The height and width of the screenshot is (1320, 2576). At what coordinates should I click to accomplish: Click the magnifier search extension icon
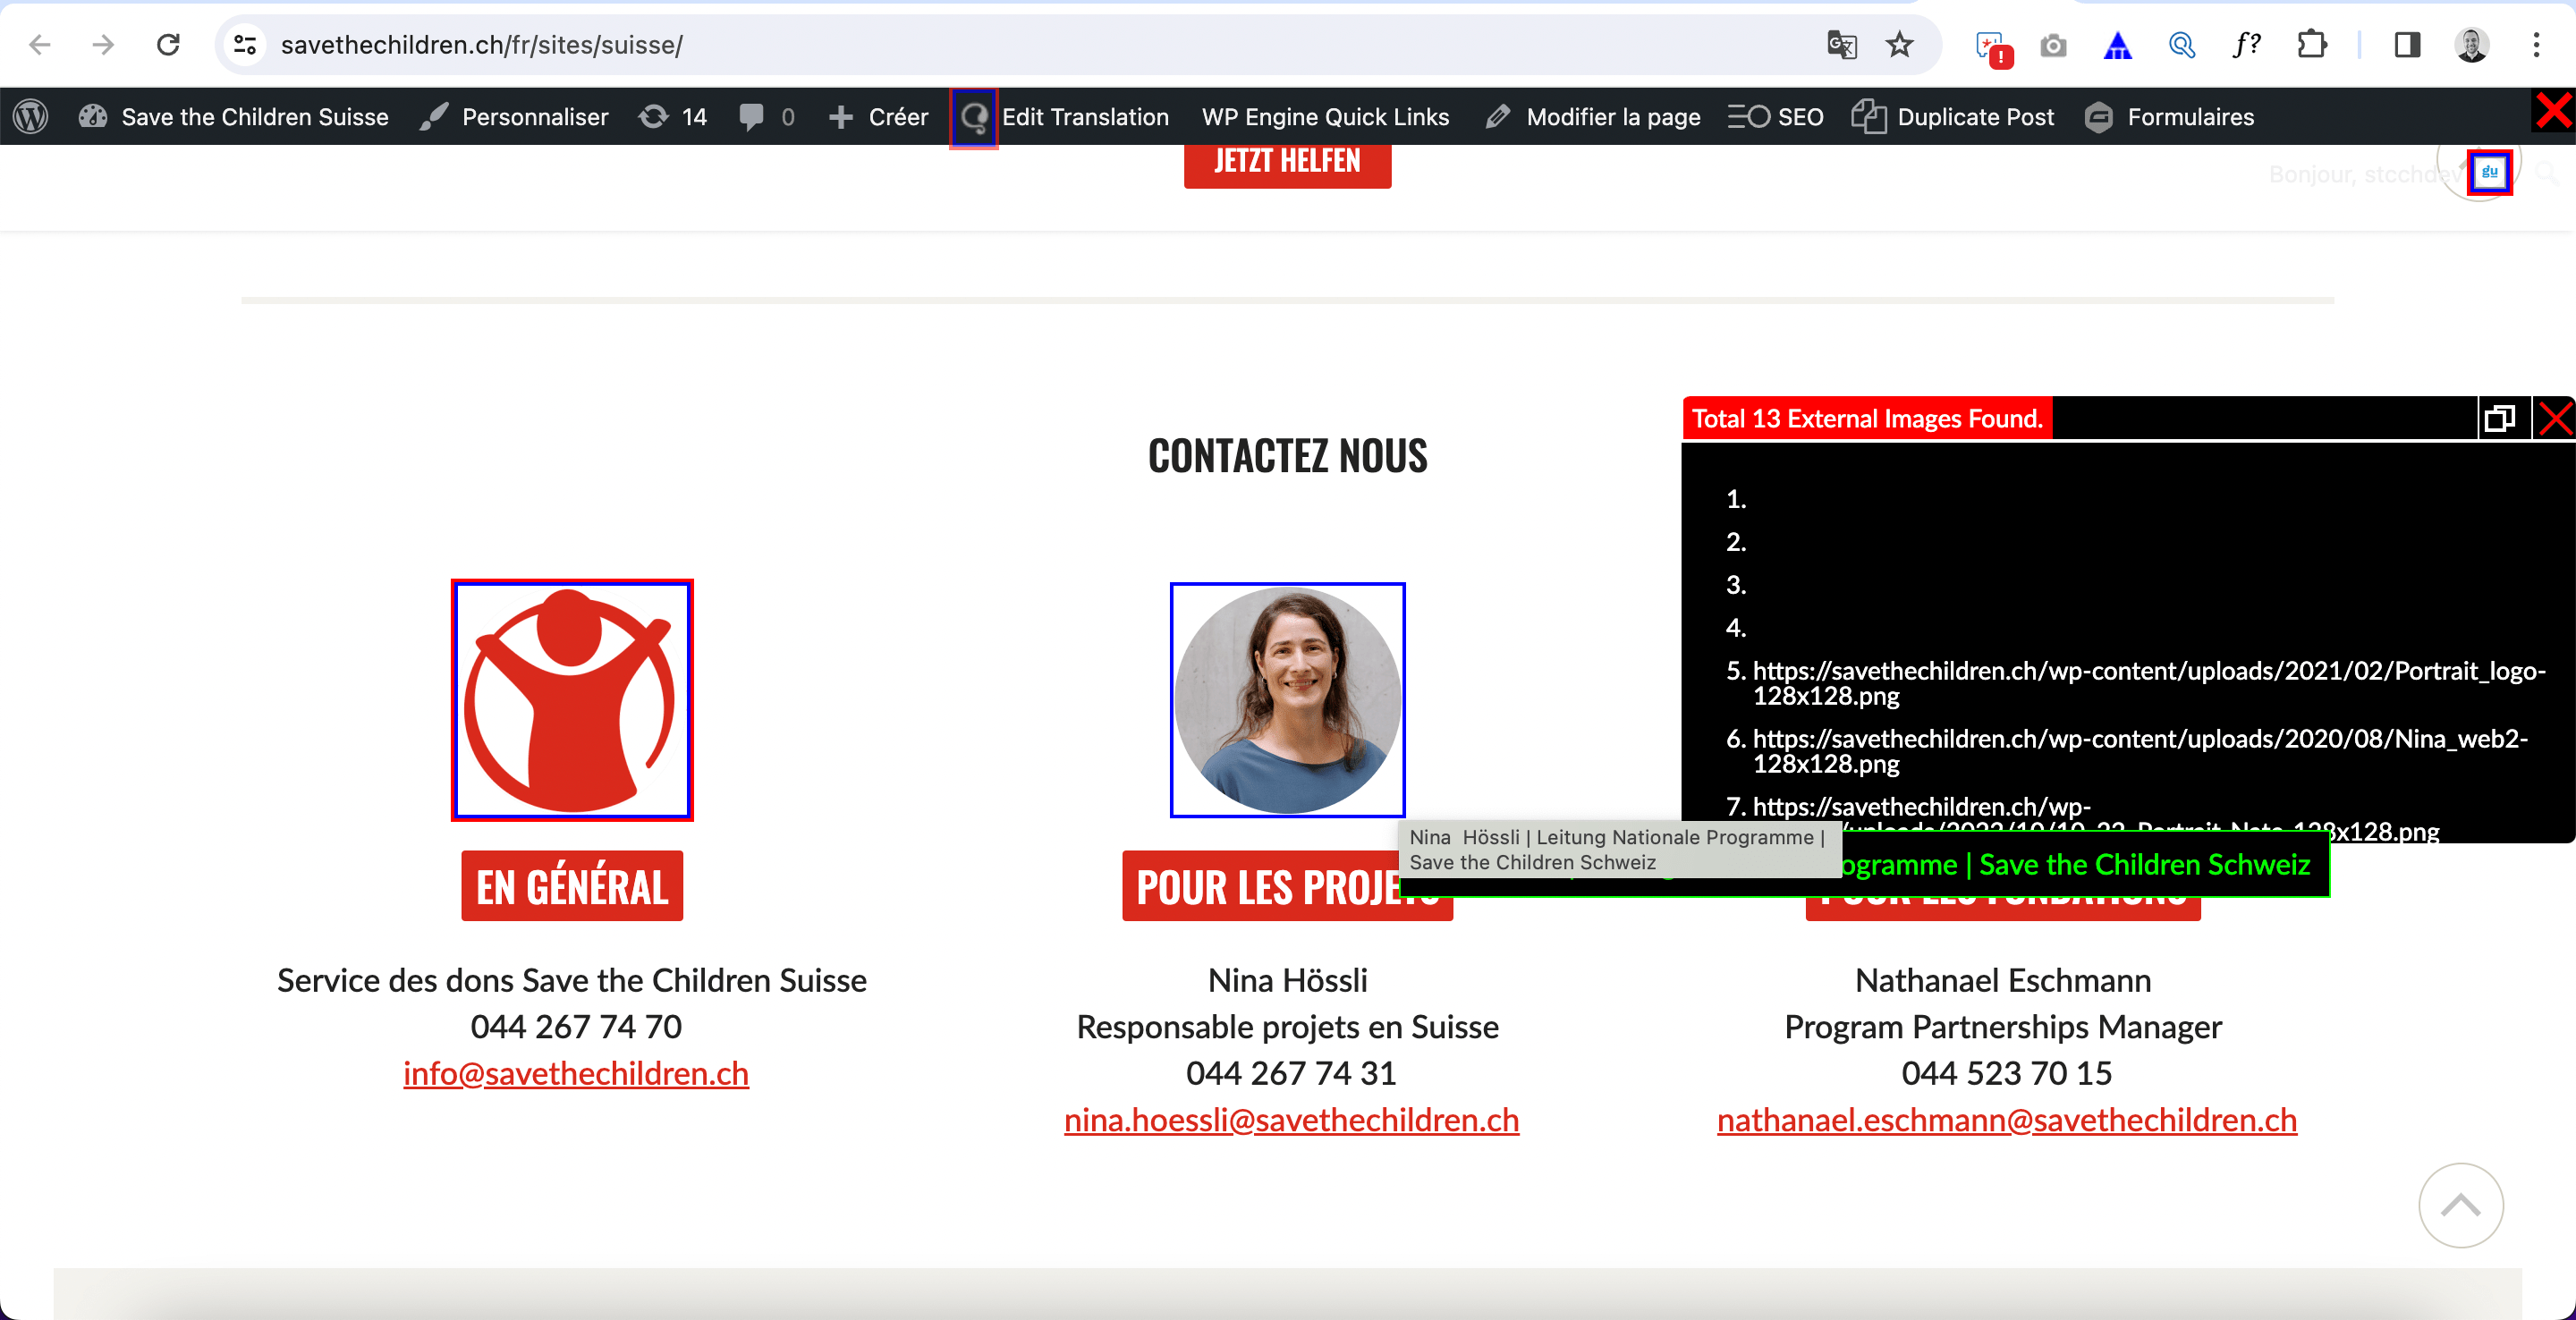tap(2182, 45)
